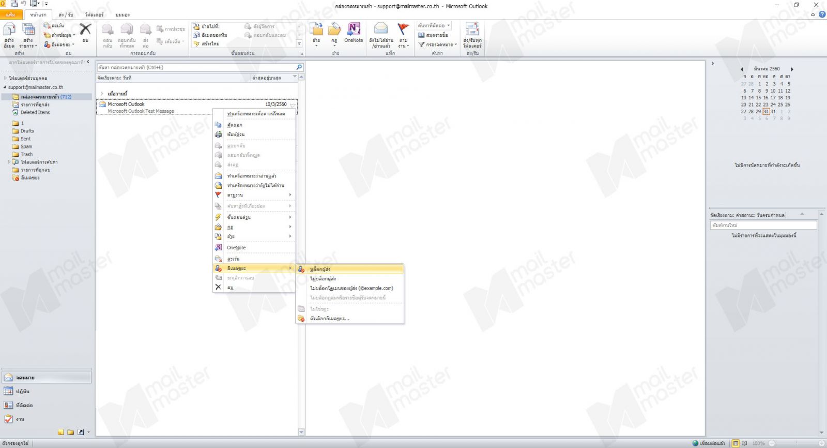Open the New Items (สร้างรายการ) ribbon button

[x=28, y=35]
